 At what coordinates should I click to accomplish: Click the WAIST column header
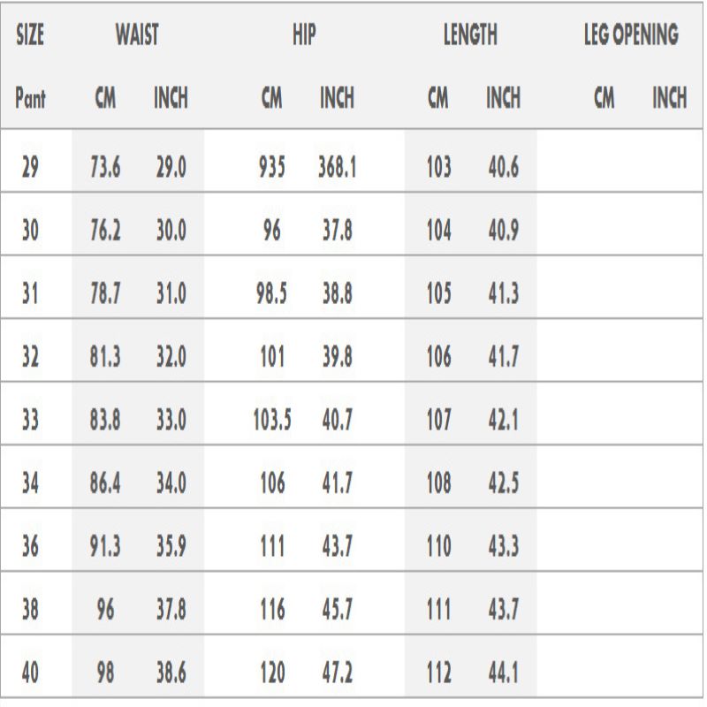pos(137,36)
